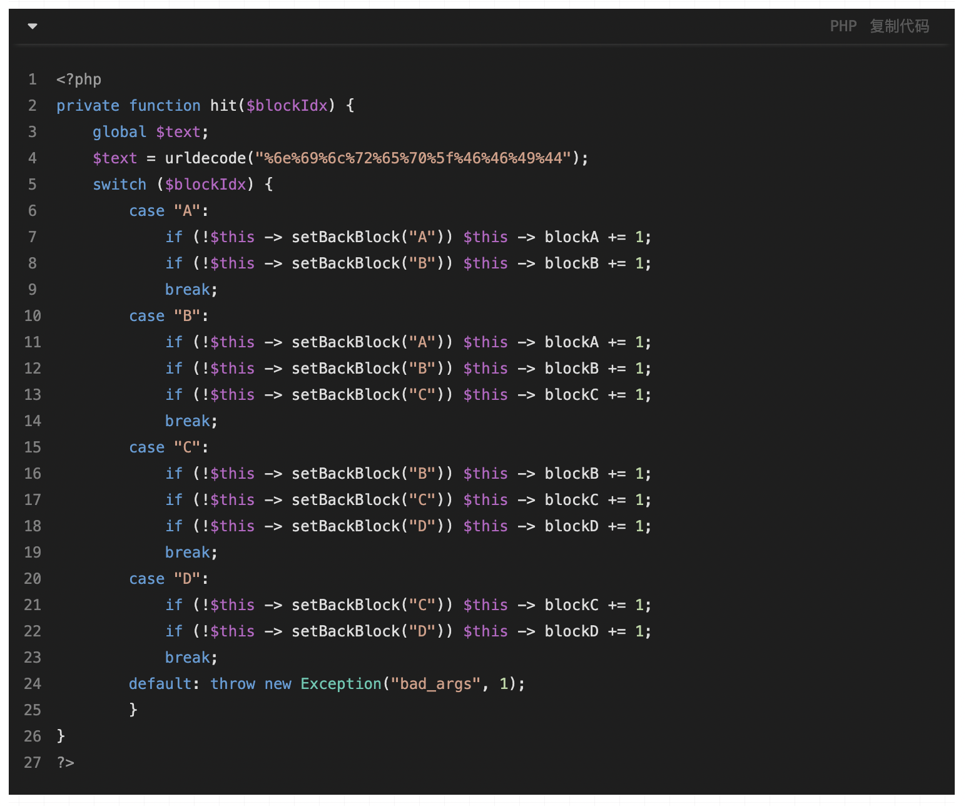Click the URL-encoded string on line 4
966x806 pixels.
[x=413, y=158]
